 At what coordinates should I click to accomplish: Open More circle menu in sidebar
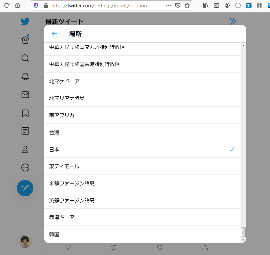click(x=25, y=167)
